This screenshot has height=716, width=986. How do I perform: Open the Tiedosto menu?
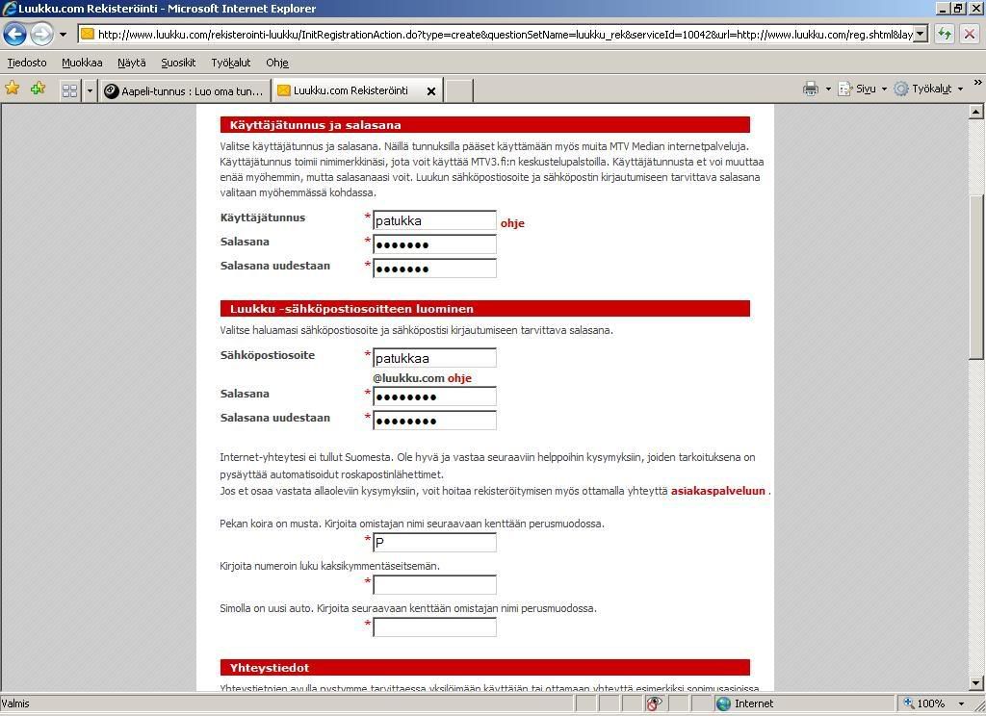click(x=27, y=63)
